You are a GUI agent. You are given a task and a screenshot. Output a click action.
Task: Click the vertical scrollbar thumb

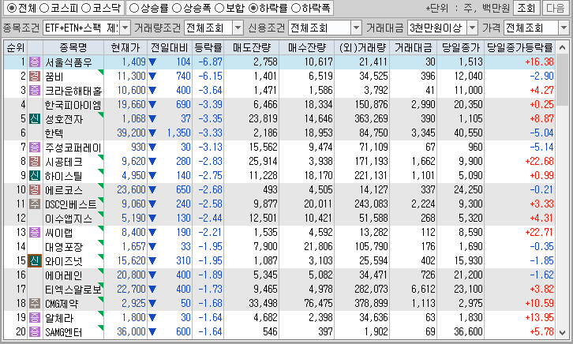click(563, 79)
